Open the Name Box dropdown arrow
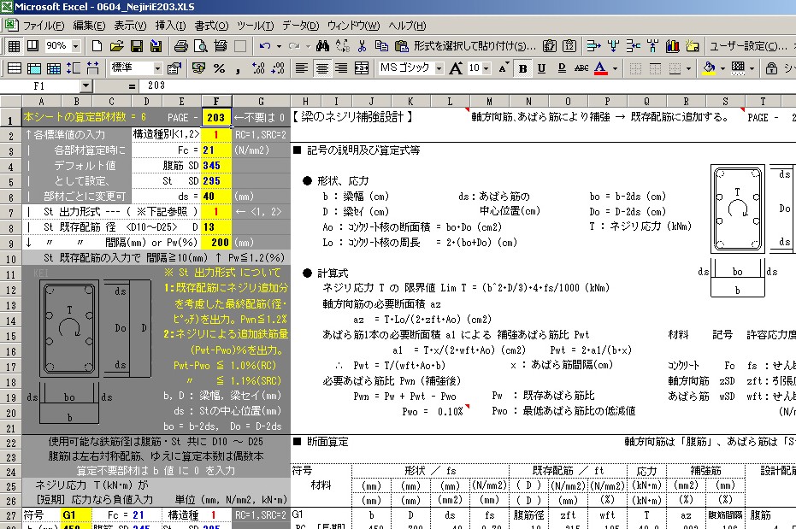Screen dimensions: 796x529 [85, 86]
